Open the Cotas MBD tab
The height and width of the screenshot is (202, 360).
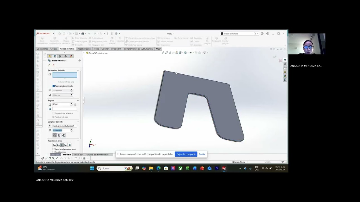(x=116, y=49)
